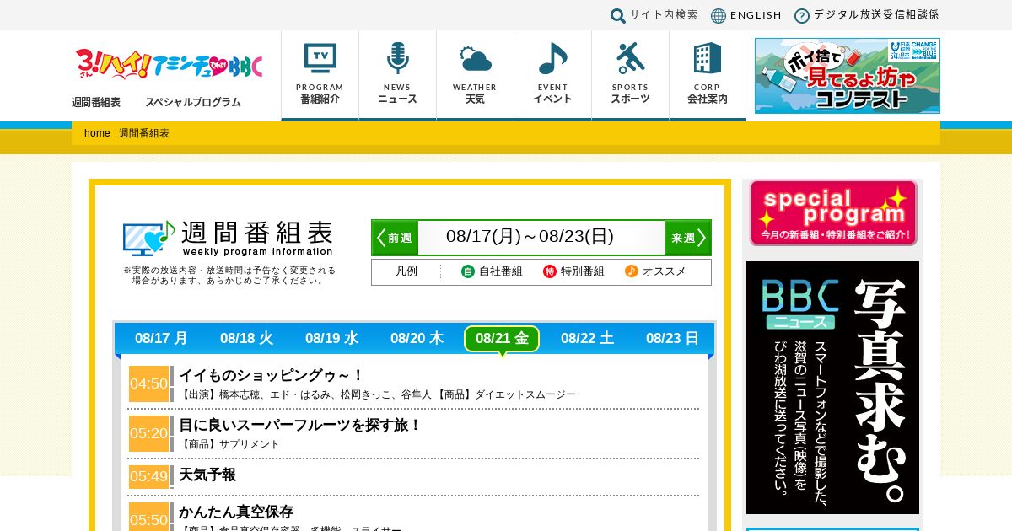Click the サイト内検索 magnifier icon

coord(618,15)
